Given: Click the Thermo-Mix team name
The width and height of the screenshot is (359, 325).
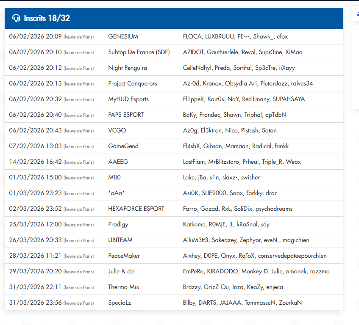Looking at the screenshot, I should [124, 287].
